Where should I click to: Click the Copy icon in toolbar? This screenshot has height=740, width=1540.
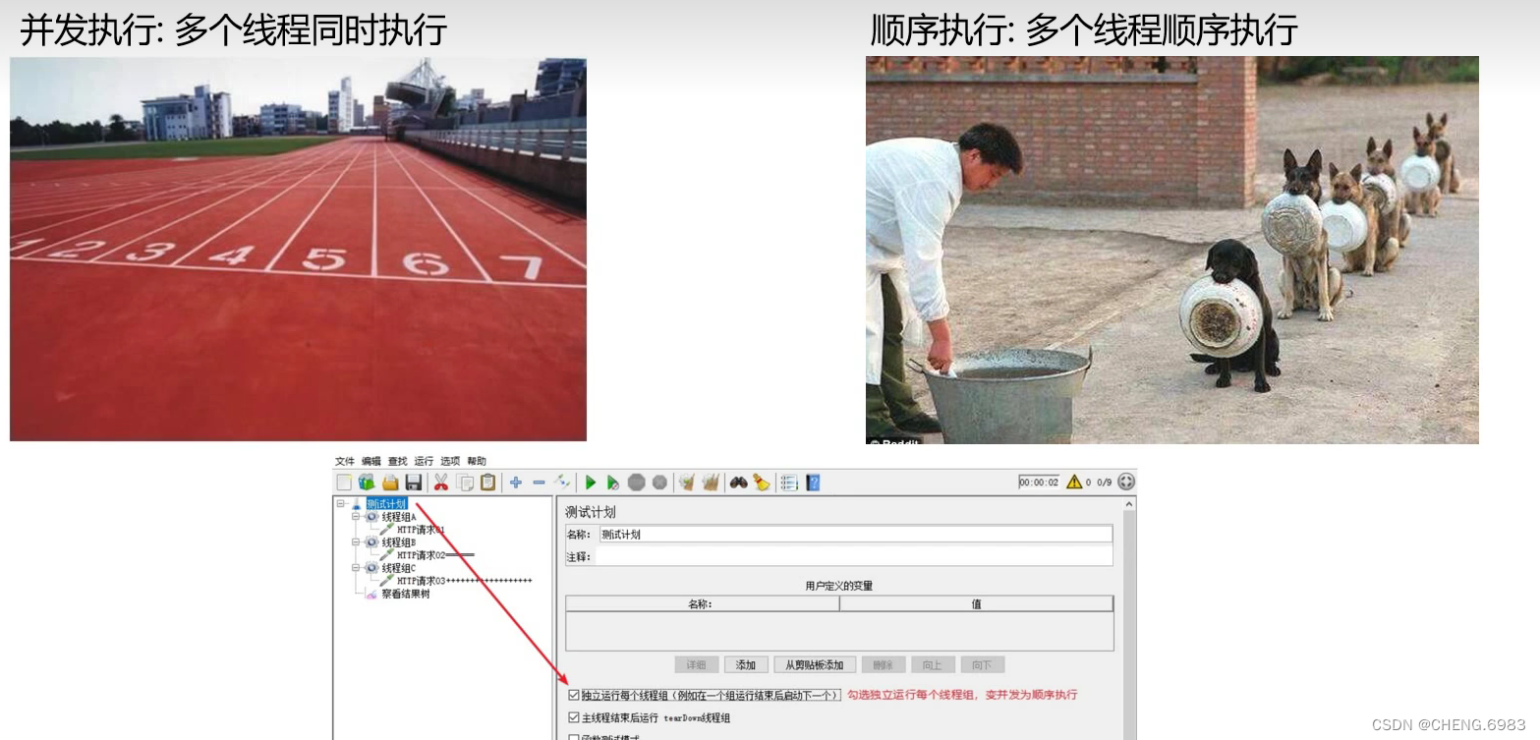(465, 483)
